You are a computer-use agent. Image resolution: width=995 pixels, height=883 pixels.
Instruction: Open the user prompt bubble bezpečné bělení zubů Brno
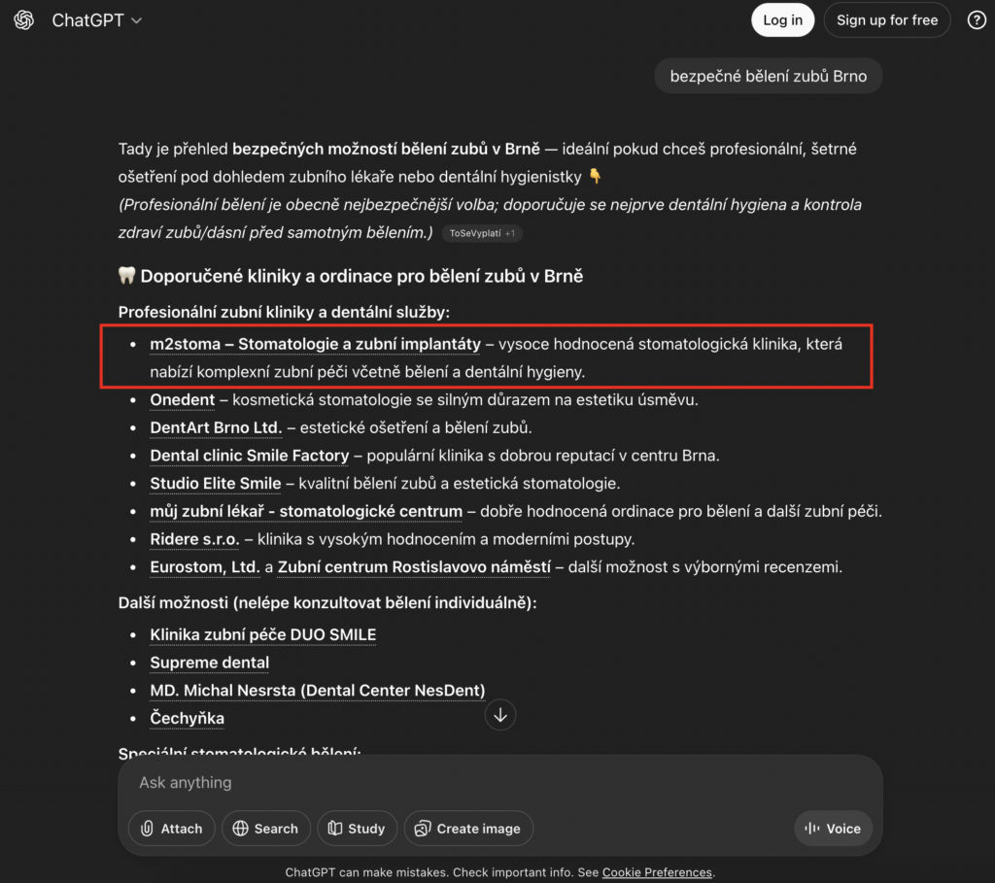coord(768,75)
